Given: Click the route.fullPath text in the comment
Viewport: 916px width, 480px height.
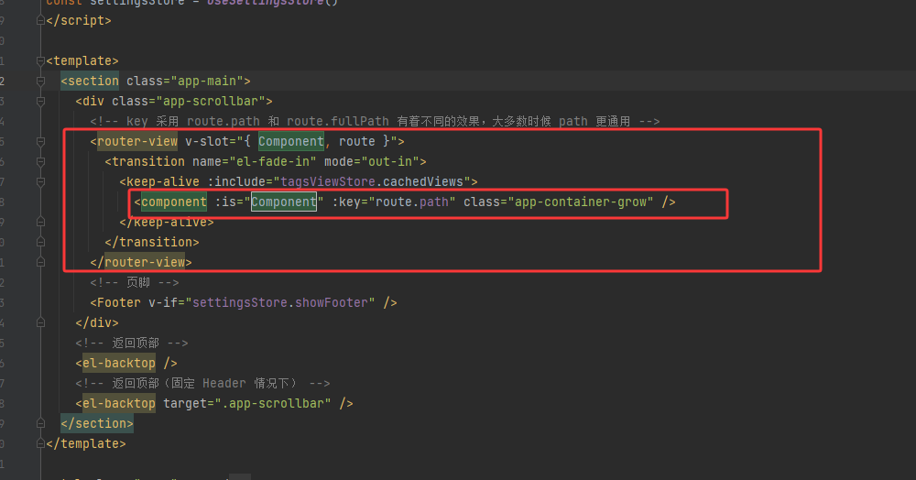Looking at the screenshot, I should point(338,122).
